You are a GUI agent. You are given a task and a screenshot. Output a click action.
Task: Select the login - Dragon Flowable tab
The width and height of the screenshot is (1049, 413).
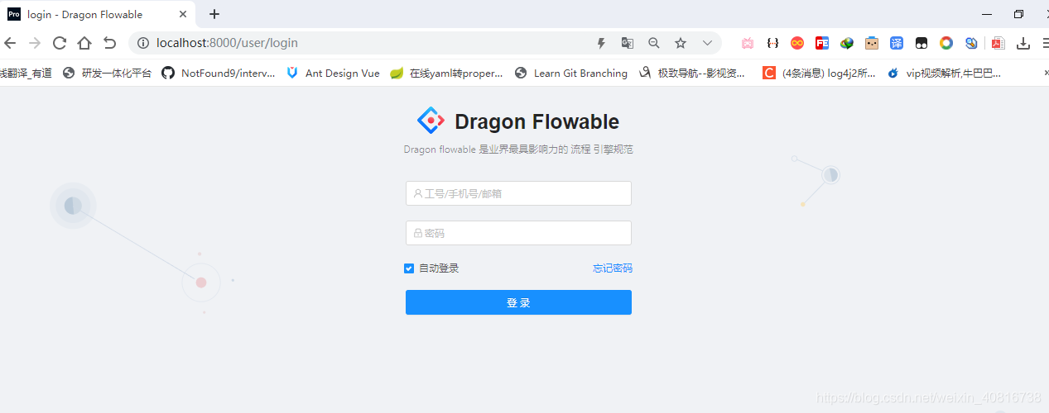99,14
